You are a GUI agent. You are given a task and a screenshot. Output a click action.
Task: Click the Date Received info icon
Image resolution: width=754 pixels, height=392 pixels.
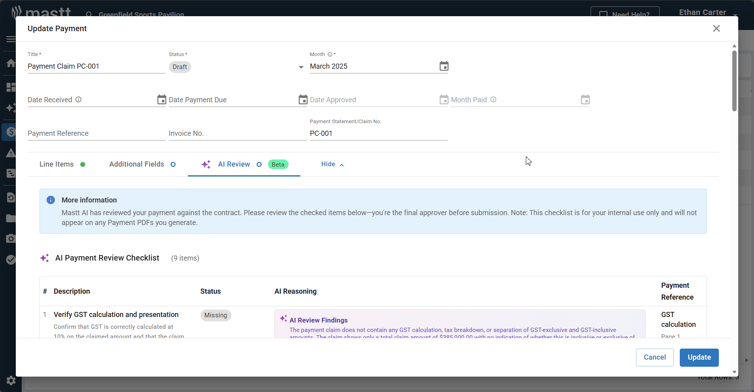pos(79,99)
